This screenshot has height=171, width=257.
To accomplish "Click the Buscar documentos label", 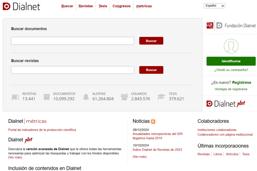I will [x=29, y=29].
